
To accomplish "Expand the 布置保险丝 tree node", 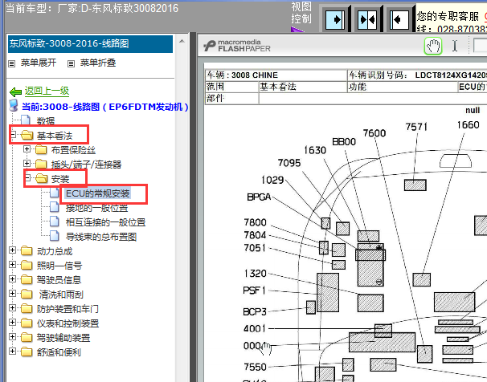I will coord(27,149).
